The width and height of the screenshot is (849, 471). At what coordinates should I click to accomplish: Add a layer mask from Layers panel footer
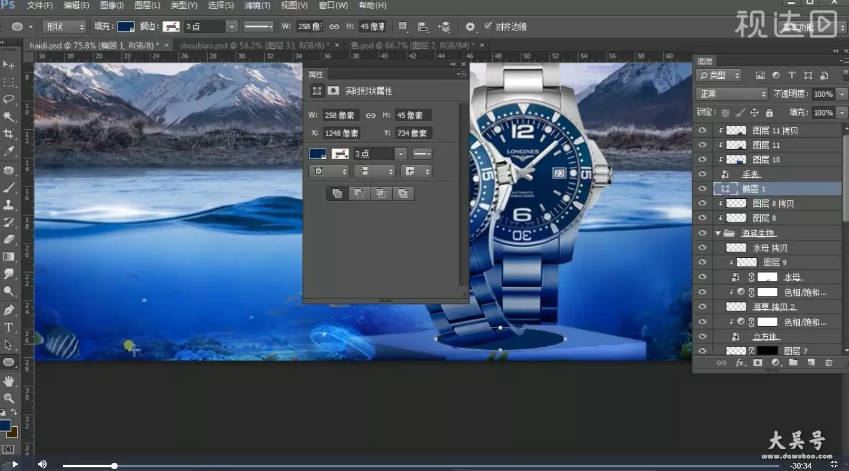coord(758,363)
